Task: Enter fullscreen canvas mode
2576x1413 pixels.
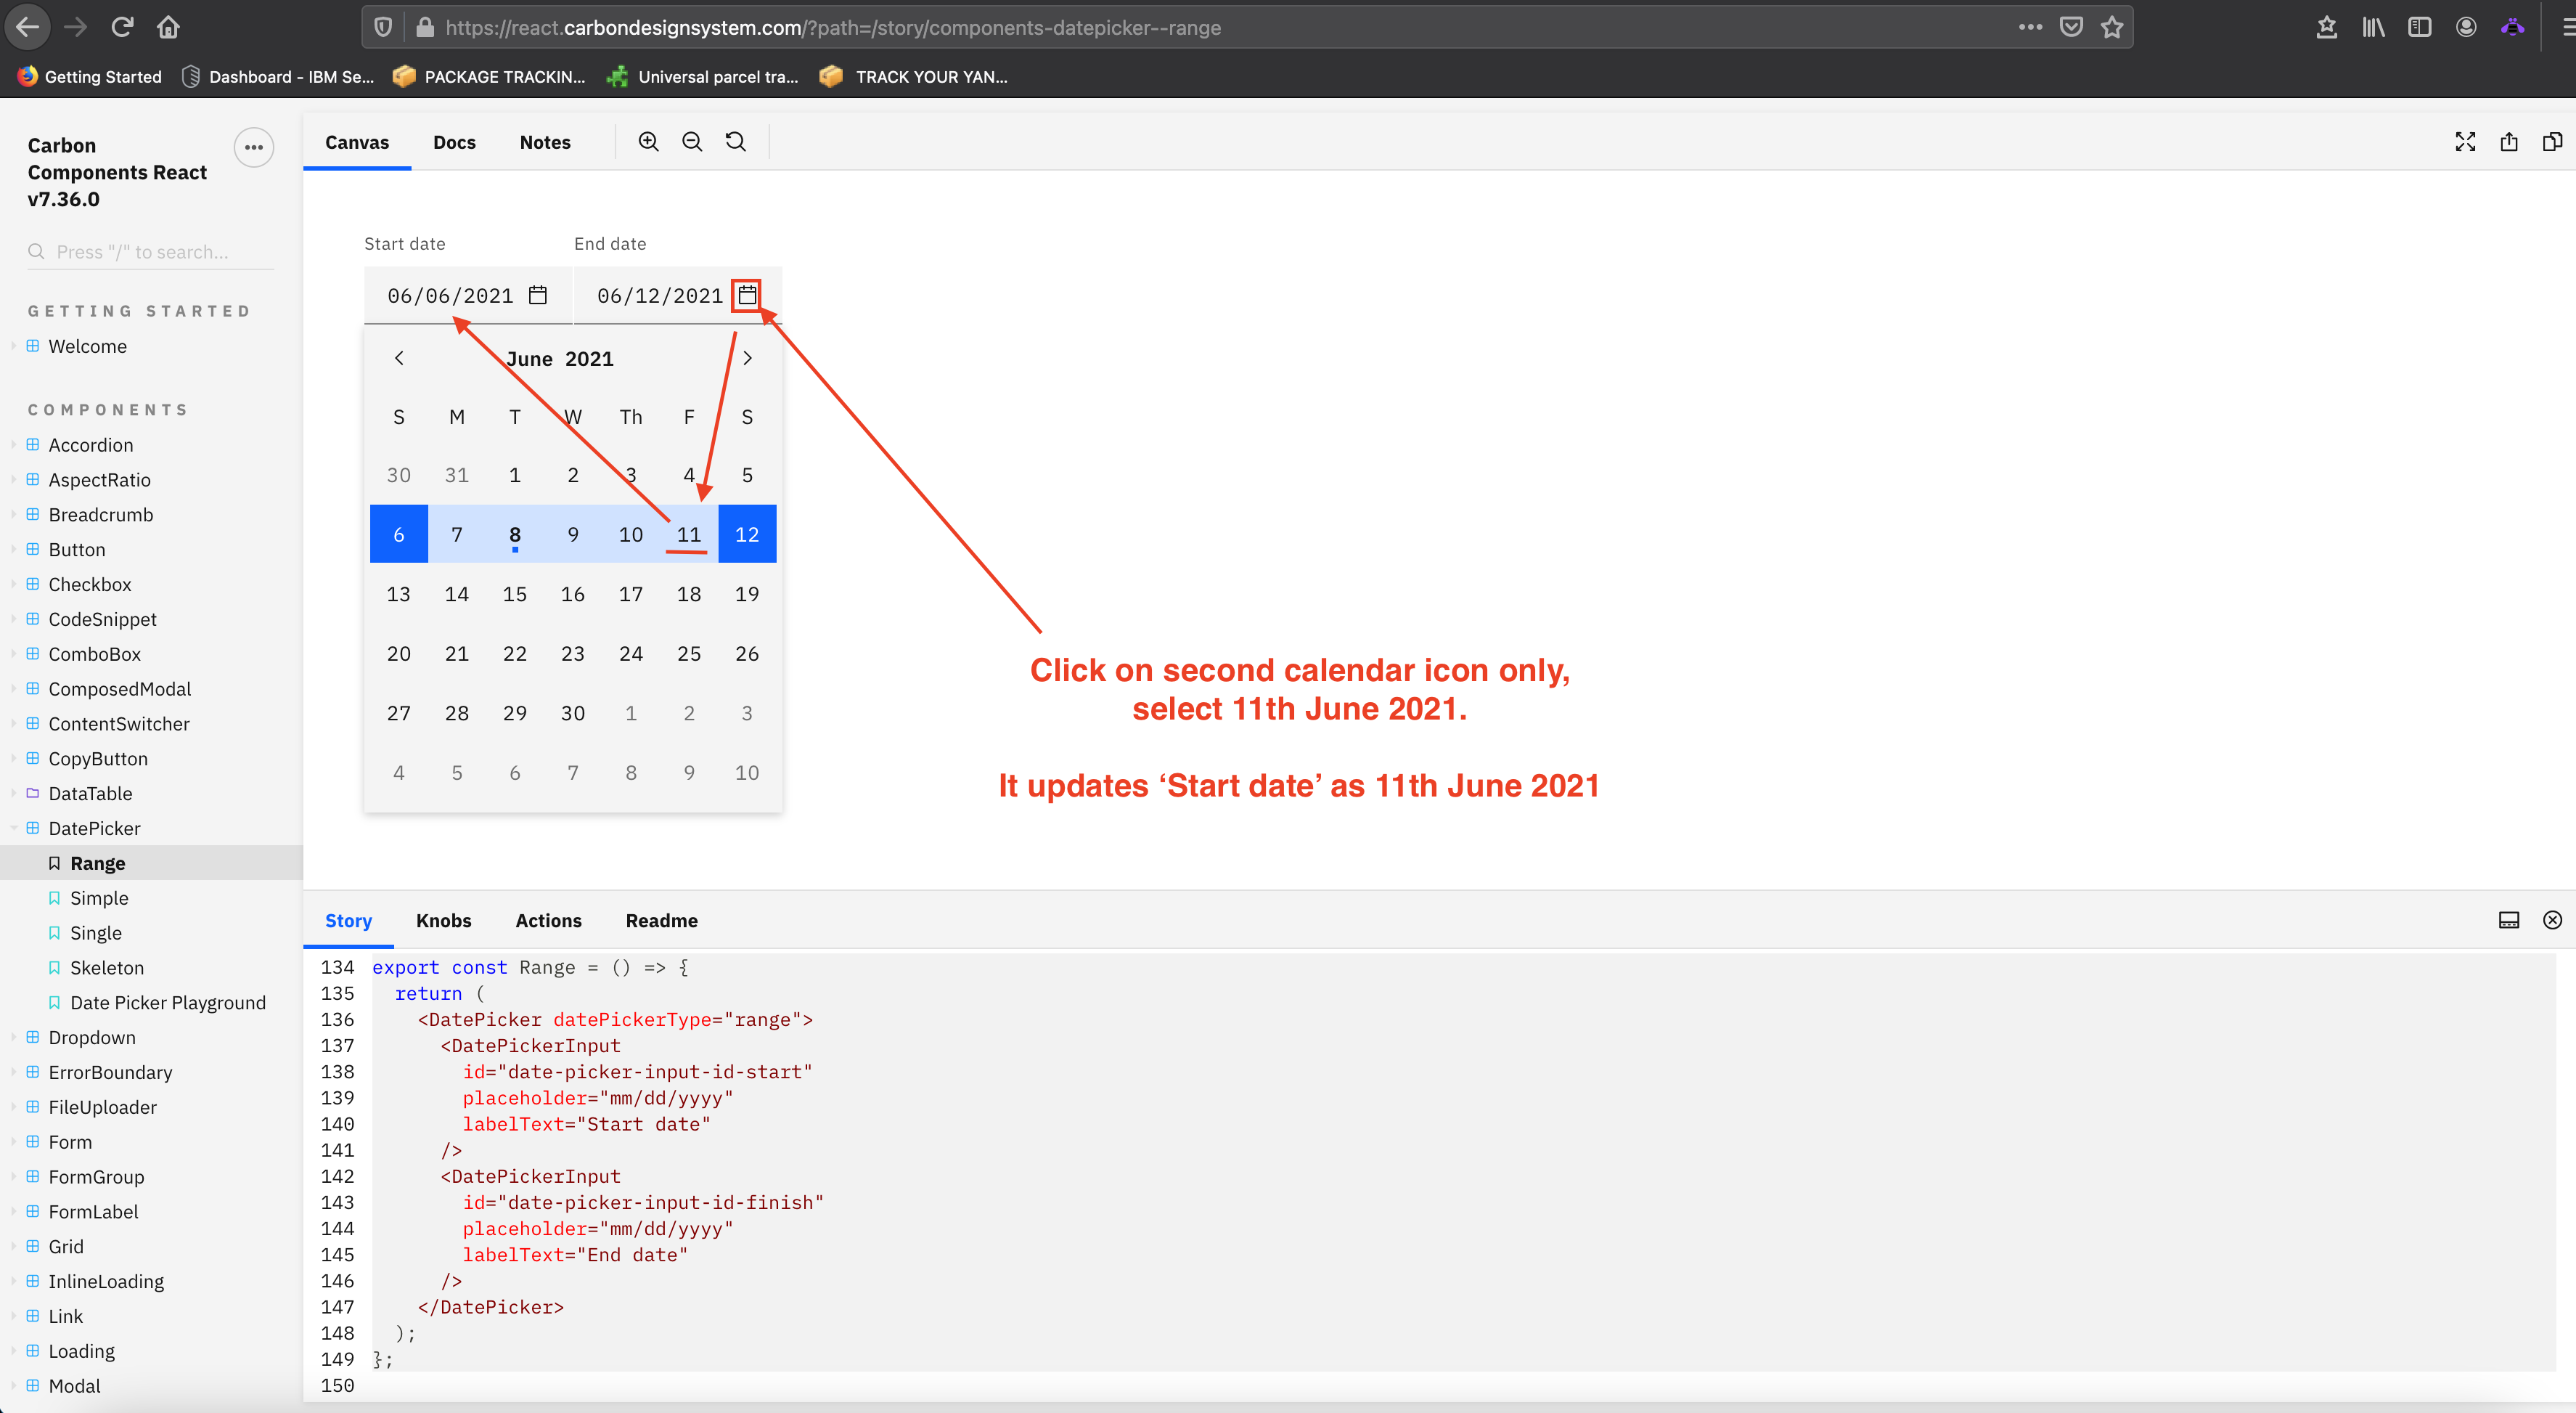Action: pyautogui.click(x=2465, y=142)
